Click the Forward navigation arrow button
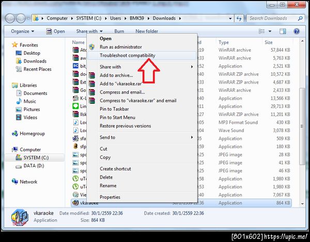310x242 pixels. [21, 19]
